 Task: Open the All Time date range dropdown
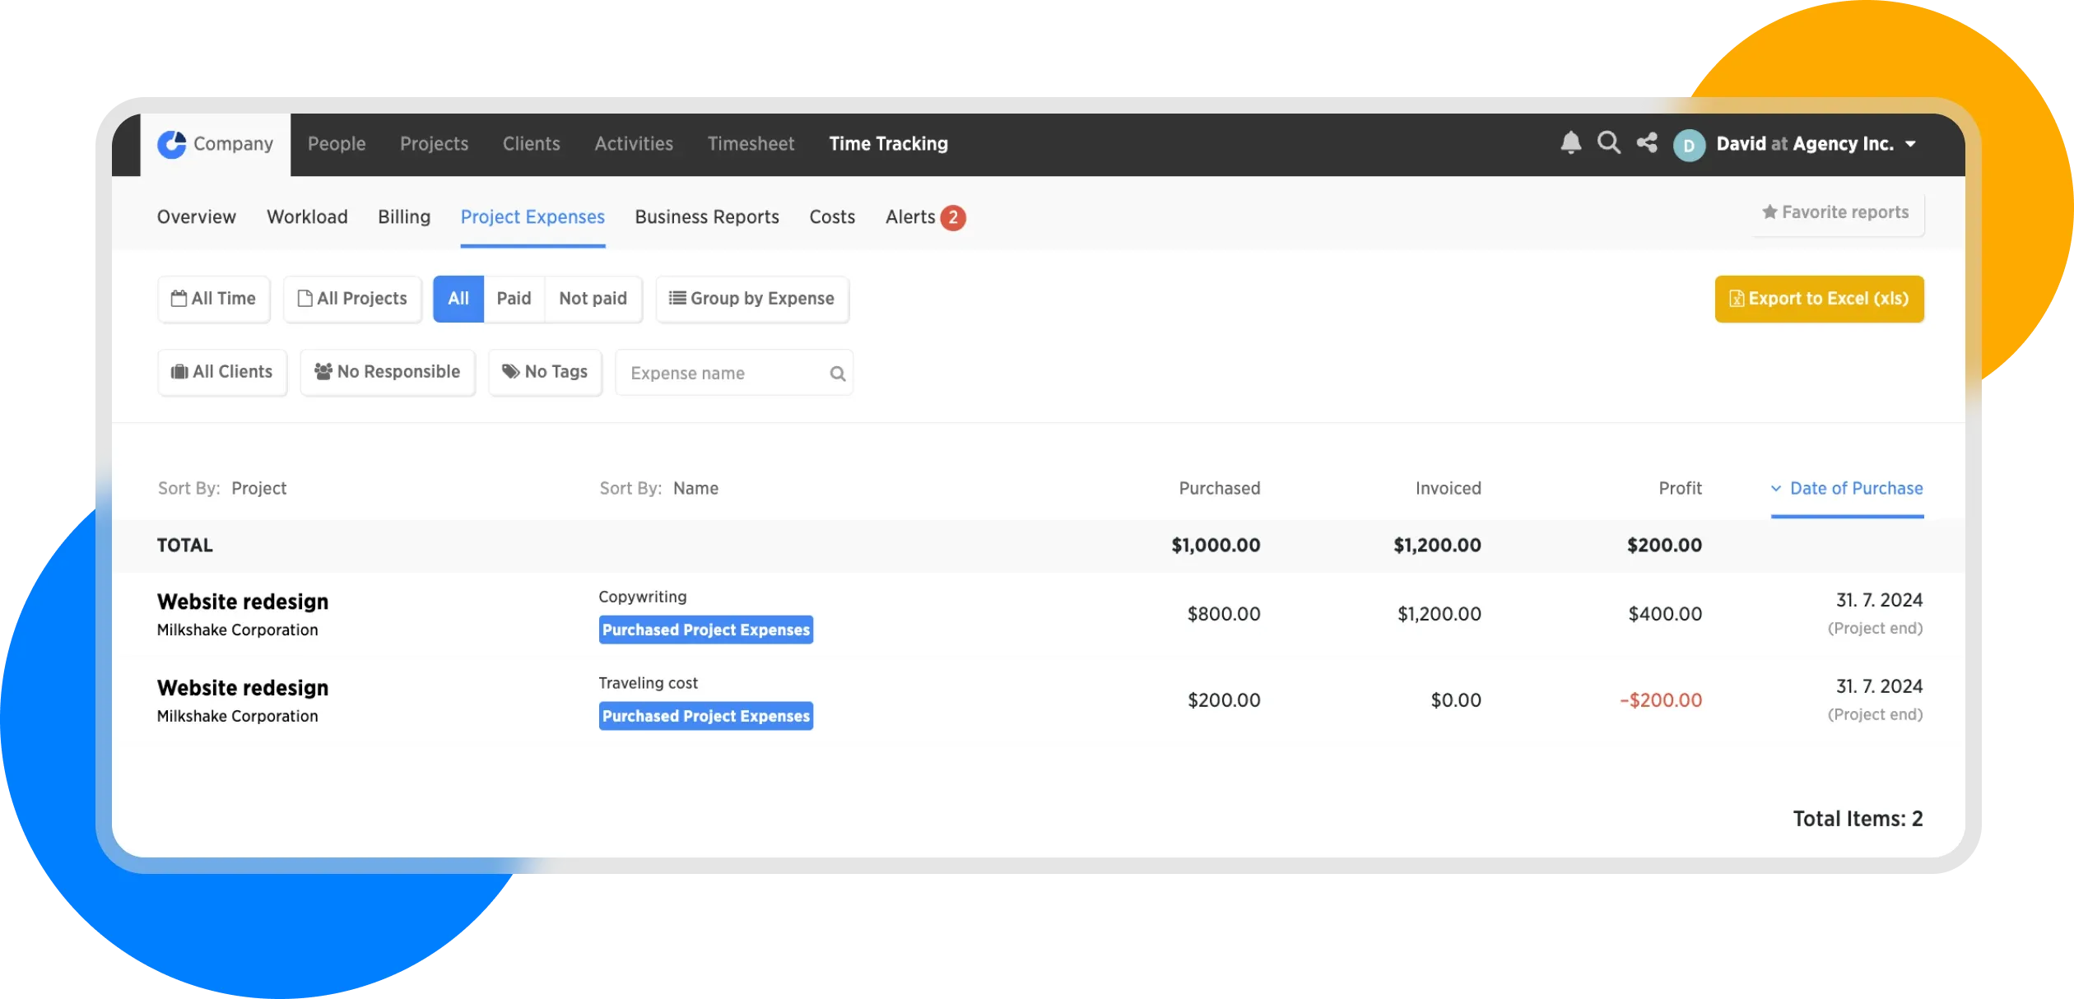pyautogui.click(x=214, y=299)
